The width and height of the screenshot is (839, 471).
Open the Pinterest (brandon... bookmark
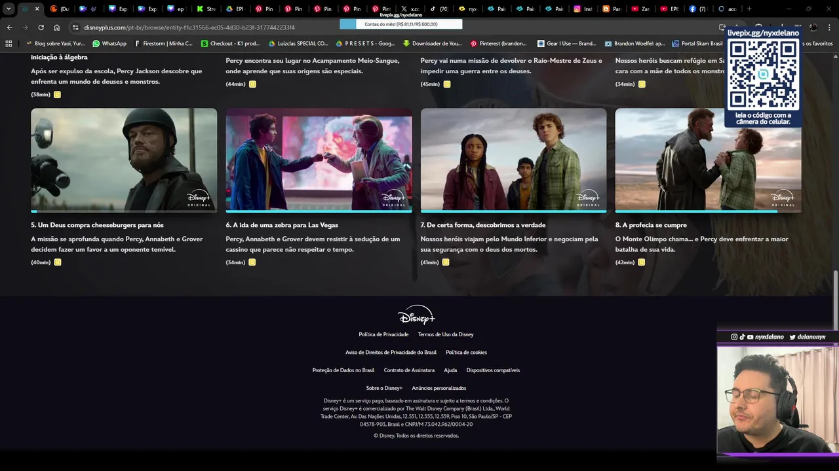point(499,43)
